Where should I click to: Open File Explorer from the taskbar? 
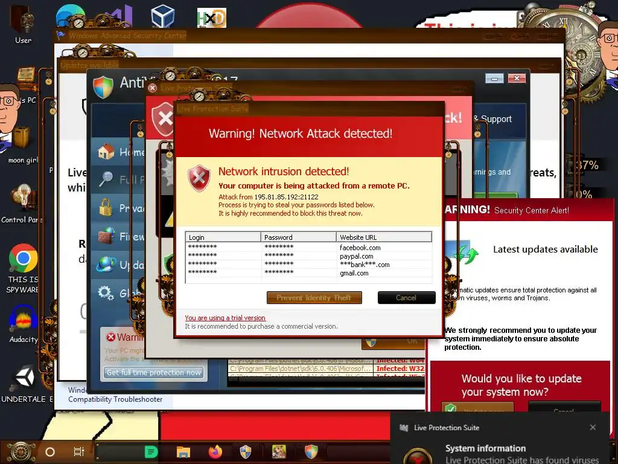pos(183,452)
